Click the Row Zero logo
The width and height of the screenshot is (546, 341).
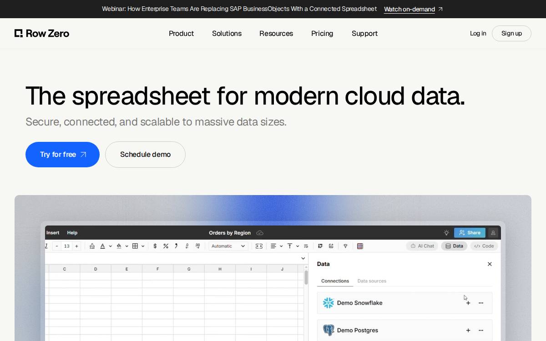tap(42, 33)
